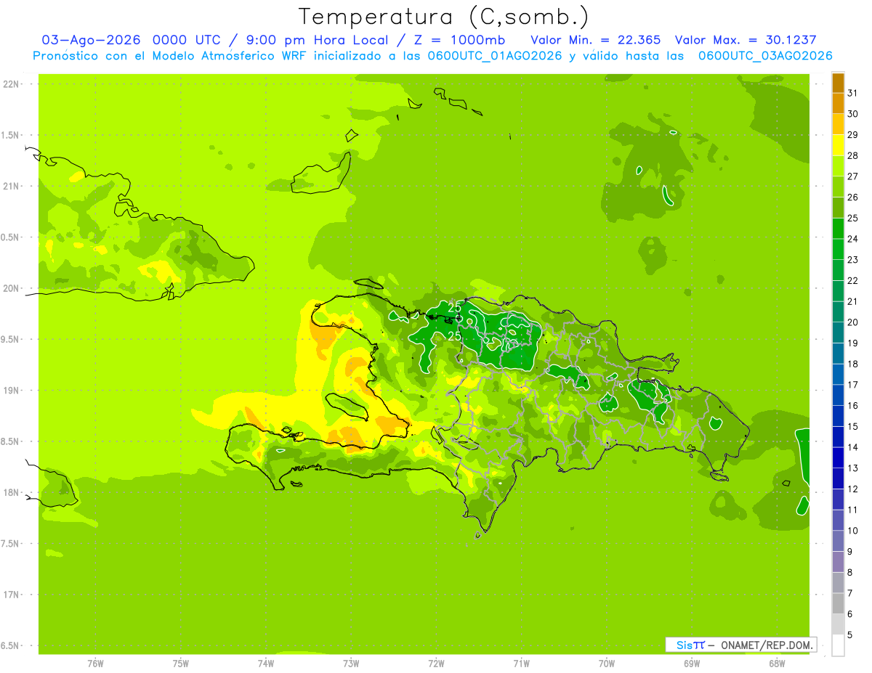Click the legend value "5"
872x673 pixels.
click(850, 635)
